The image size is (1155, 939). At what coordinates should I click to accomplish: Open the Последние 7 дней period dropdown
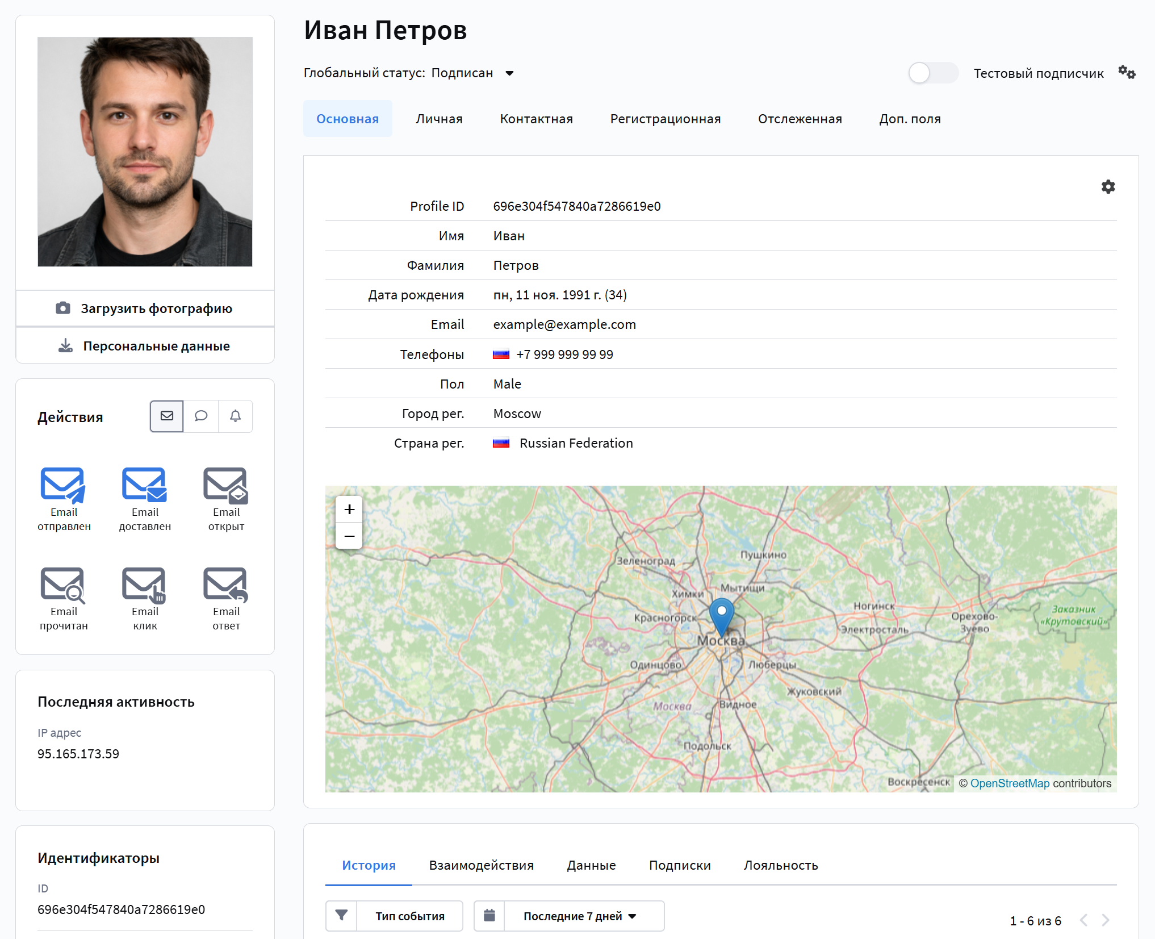pyautogui.click(x=579, y=916)
